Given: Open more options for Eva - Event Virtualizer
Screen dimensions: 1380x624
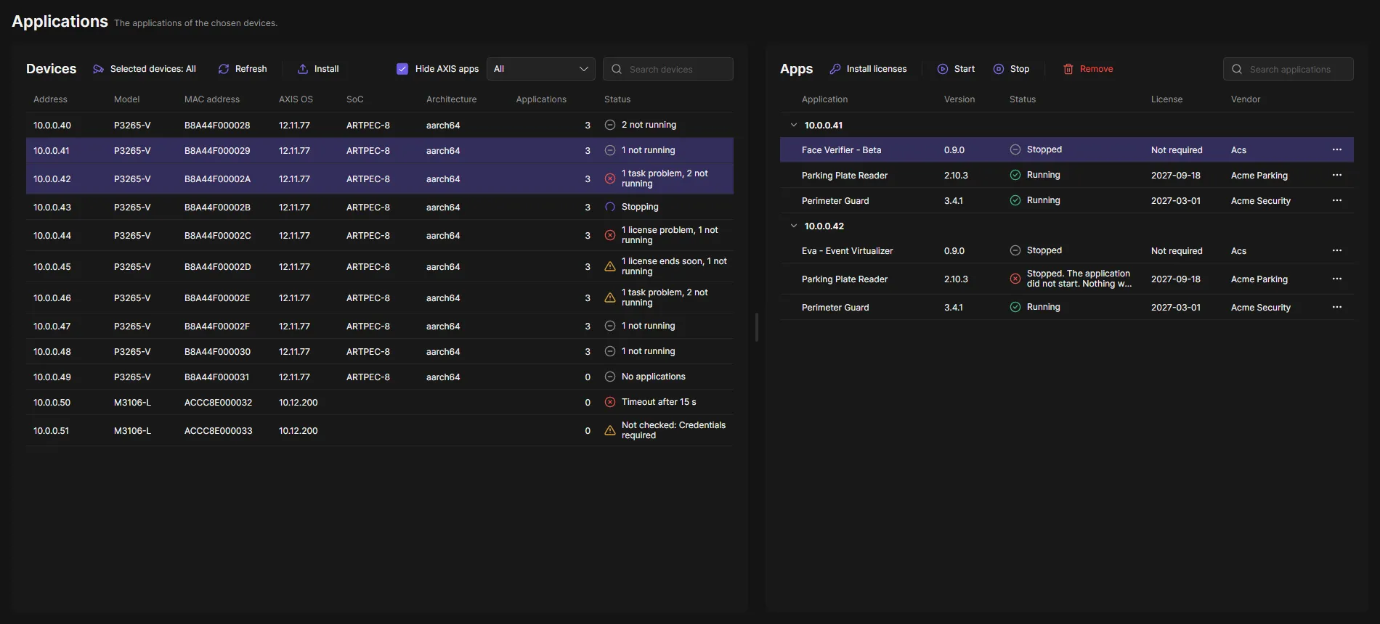Looking at the screenshot, I should 1337,250.
